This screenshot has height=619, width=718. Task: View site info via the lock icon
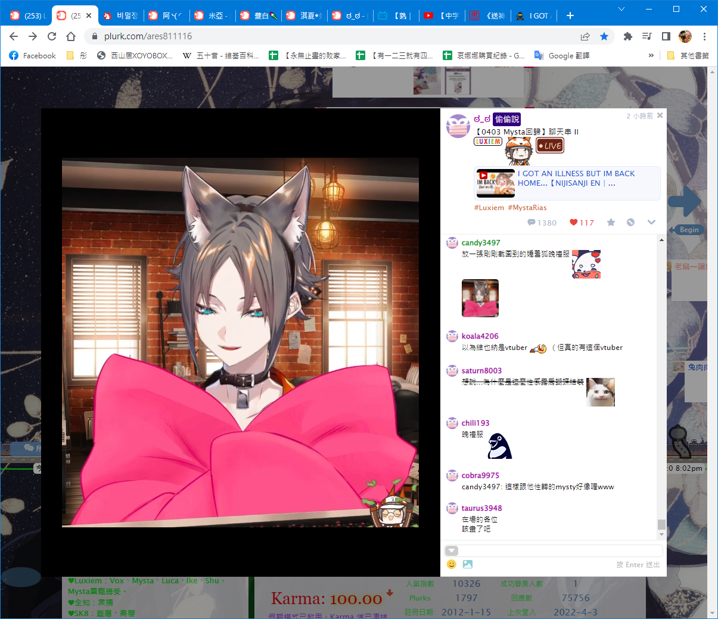(x=94, y=36)
